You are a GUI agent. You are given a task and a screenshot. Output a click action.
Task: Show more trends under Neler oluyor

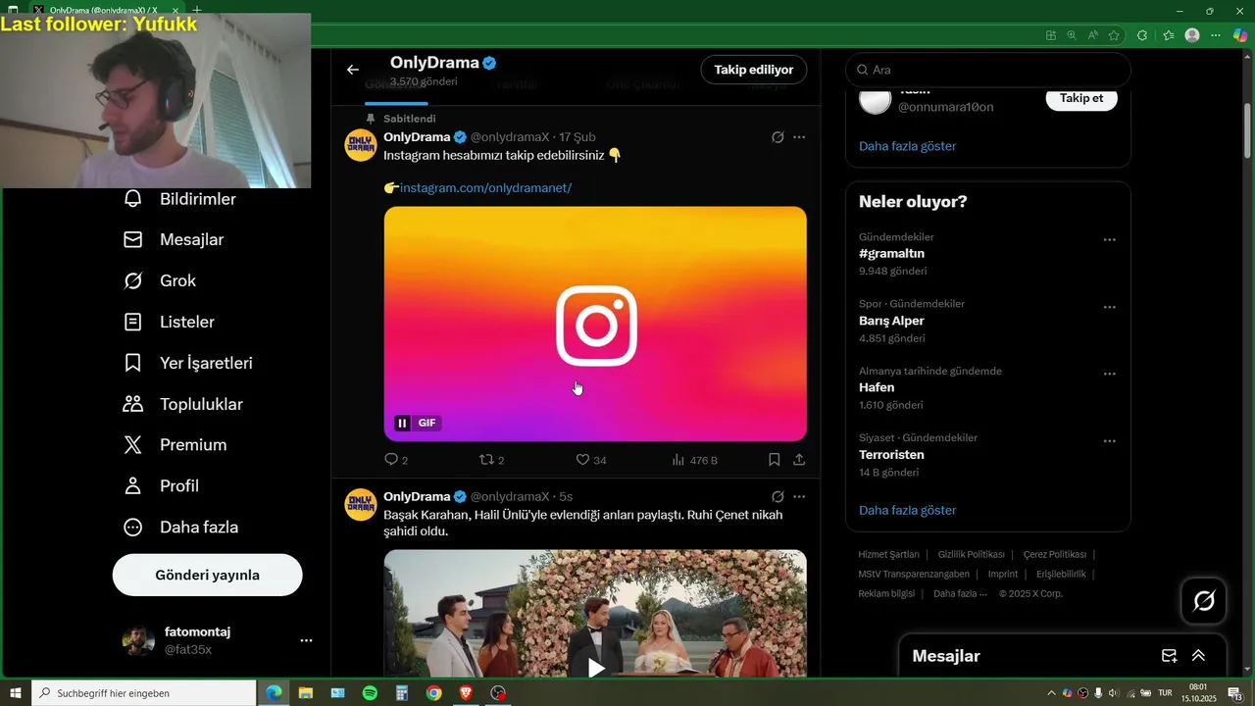point(907,510)
